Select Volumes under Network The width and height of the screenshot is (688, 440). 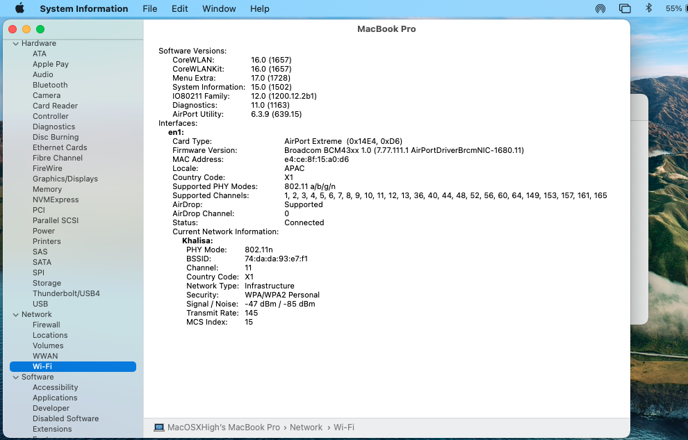click(48, 346)
